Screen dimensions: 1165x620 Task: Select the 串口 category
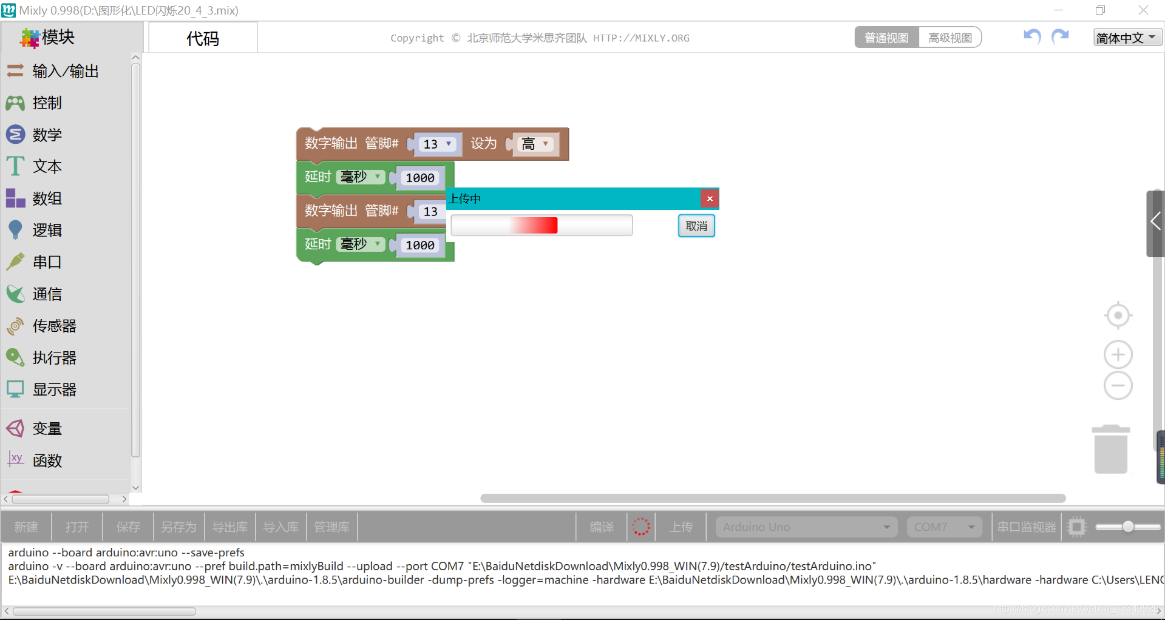click(x=47, y=262)
